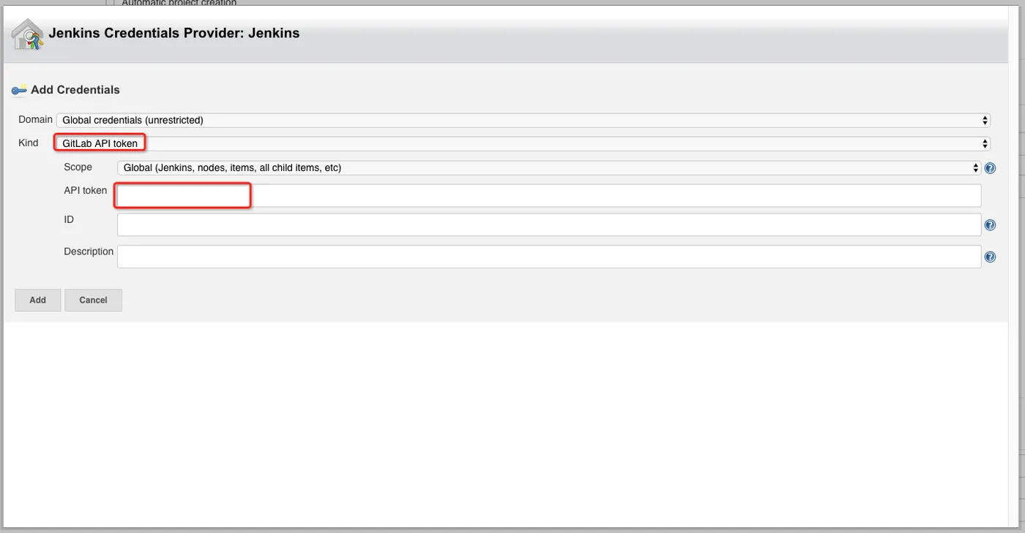Click the Add Credentials heading text
1025x533 pixels.
click(75, 90)
